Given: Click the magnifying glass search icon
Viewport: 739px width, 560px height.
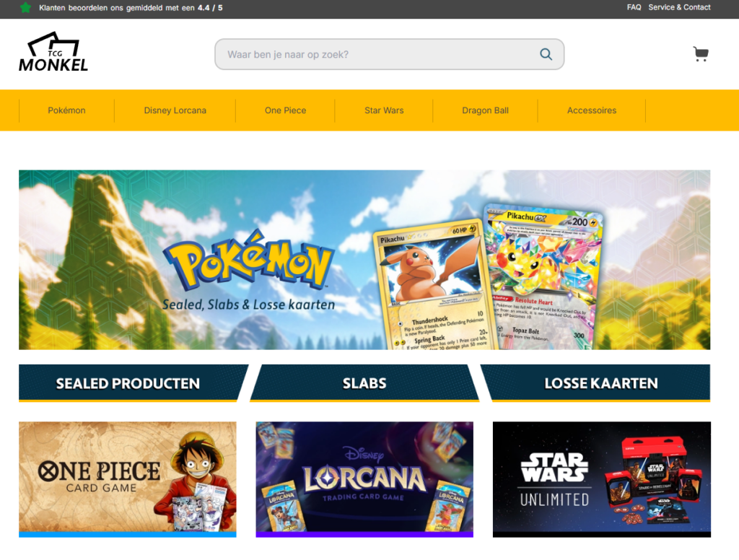Looking at the screenshot, I should click(x=546, y=54).
